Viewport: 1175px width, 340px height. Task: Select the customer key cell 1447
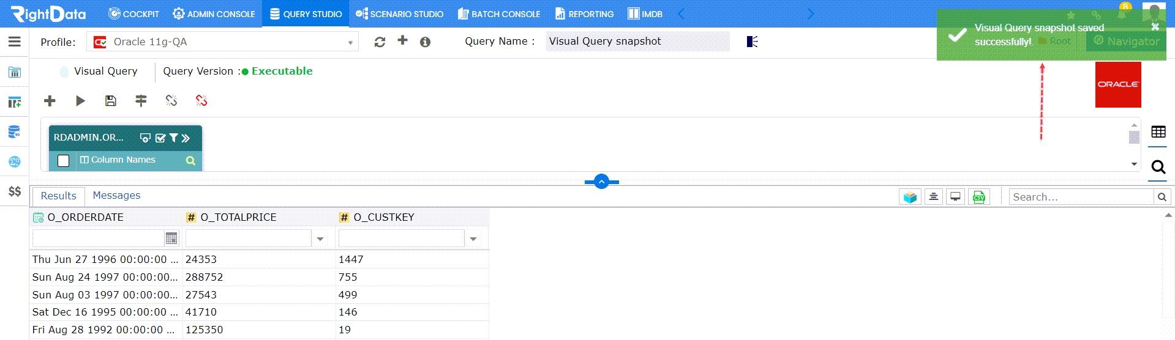[x=412, y=259]
